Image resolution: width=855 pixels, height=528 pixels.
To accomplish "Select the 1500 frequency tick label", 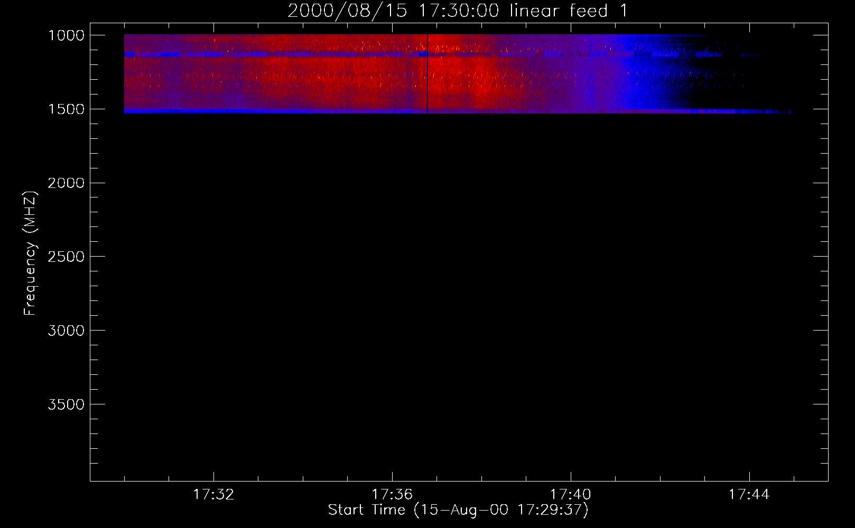I will 66,109.
